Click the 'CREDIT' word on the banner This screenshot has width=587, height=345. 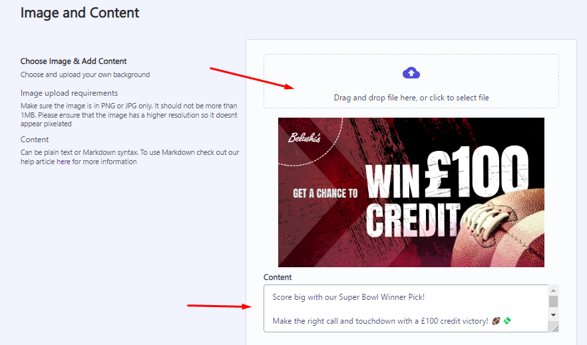click(413, 221)
